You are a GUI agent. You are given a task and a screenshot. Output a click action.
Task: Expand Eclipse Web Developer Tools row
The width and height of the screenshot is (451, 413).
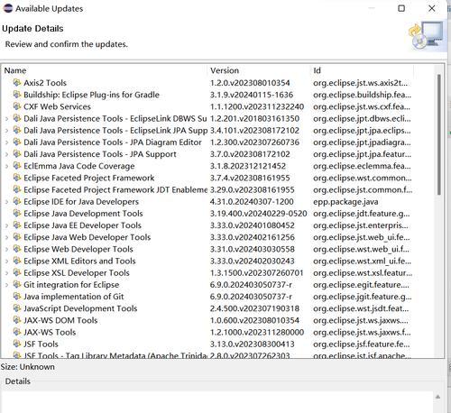pos(7,249)
